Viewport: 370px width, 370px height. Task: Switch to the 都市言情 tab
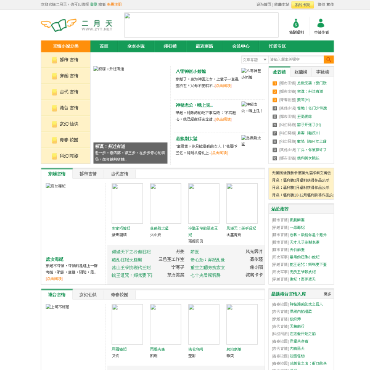88,174
